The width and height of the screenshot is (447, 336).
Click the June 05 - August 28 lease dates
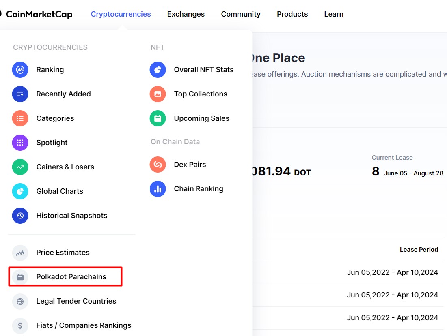click(413, 173)
